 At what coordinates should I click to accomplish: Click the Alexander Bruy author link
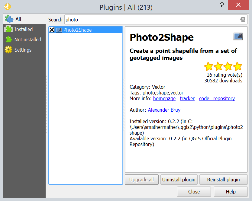pos(164,110)
